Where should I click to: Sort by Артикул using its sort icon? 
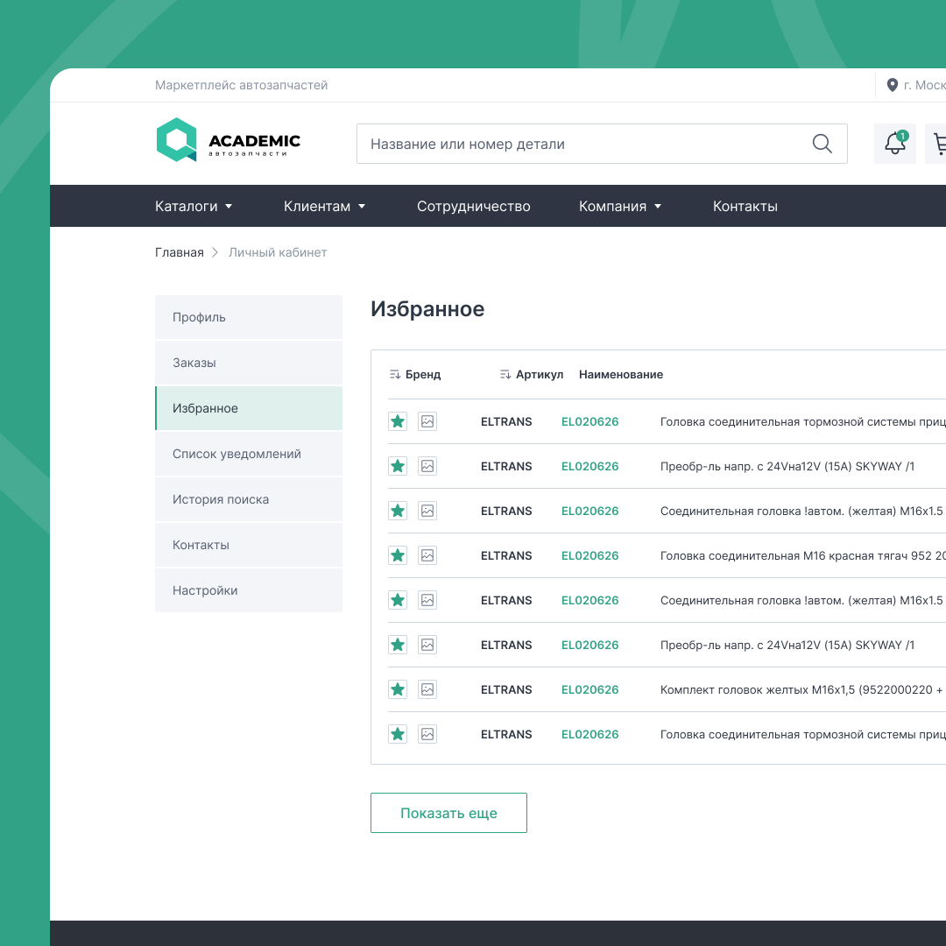505,375
